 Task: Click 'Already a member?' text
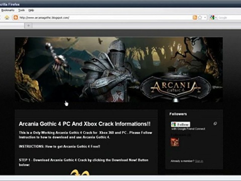183,161
